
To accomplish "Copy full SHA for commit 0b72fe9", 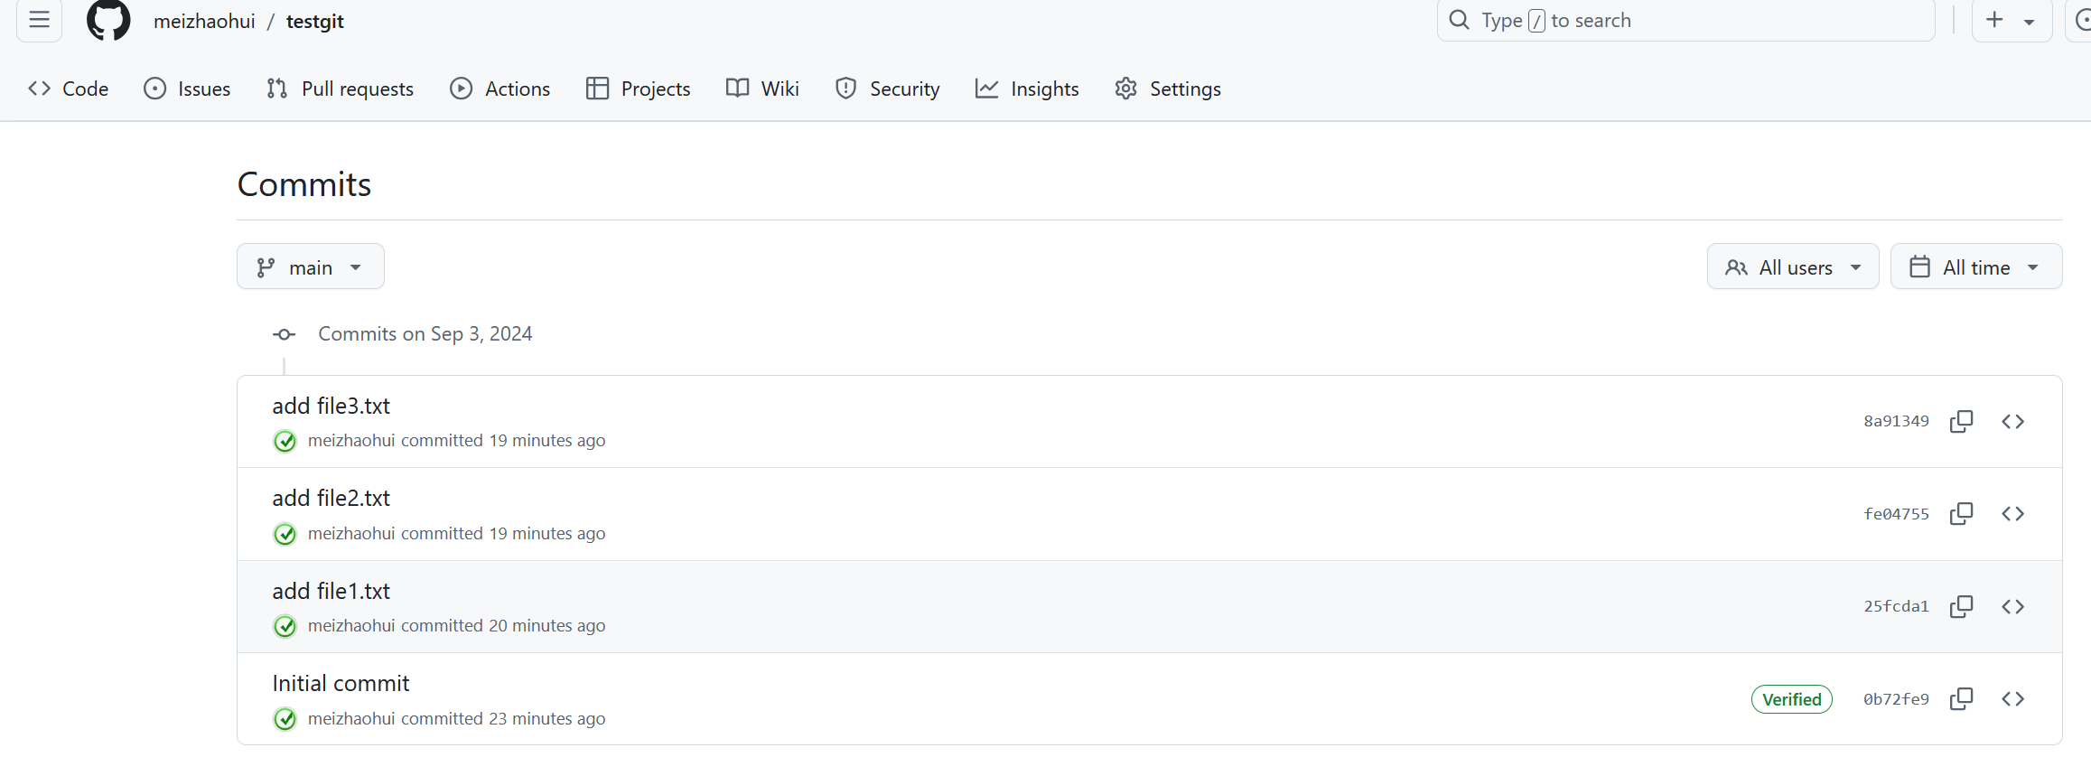I will pyautogui.click(x=1961, y=699).
